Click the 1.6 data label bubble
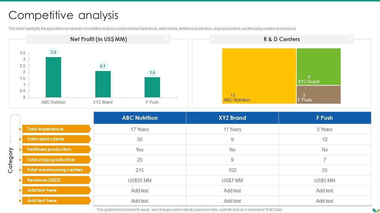The height and width of the screenshot is (213, 380). [152, 72]
